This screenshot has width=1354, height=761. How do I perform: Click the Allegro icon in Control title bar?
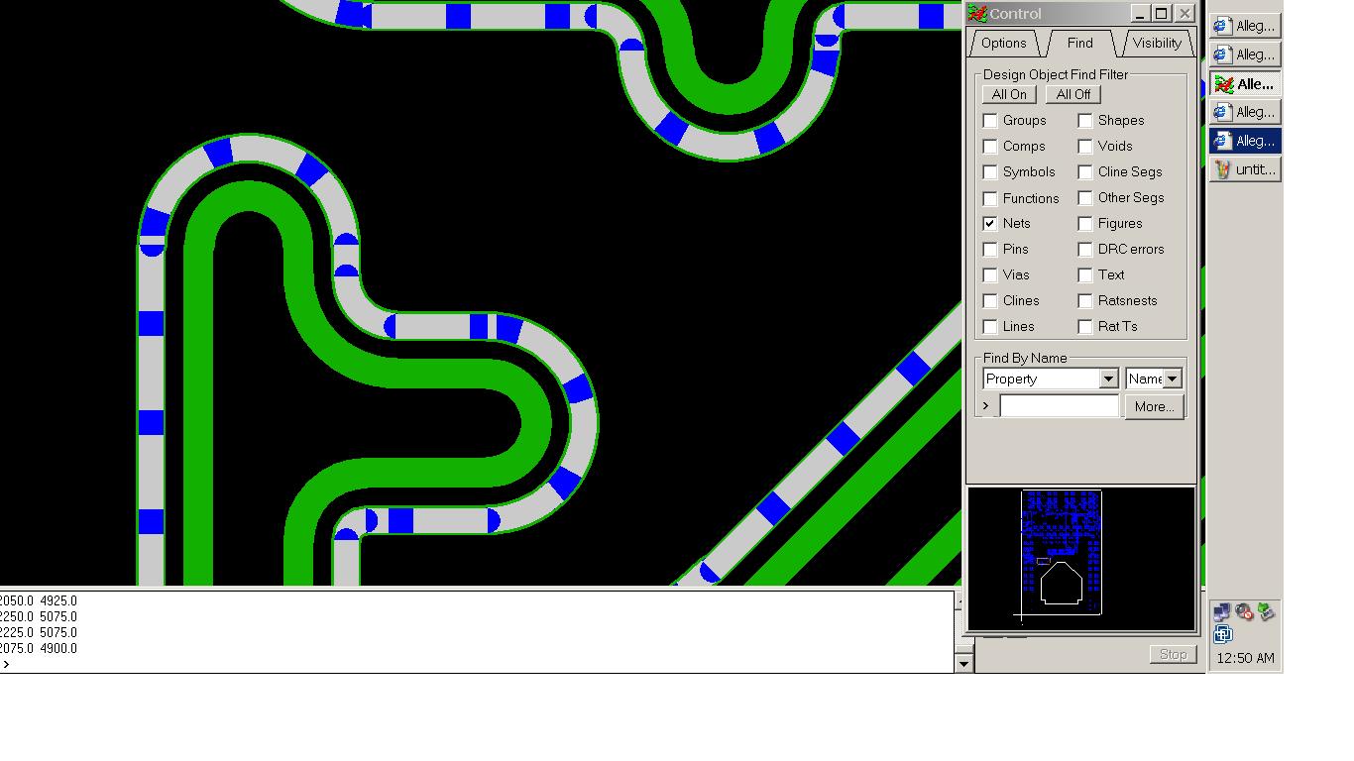[977, 13]
